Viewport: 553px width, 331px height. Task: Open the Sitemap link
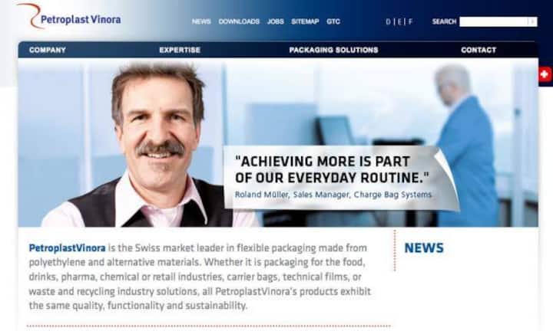[305, 21]
